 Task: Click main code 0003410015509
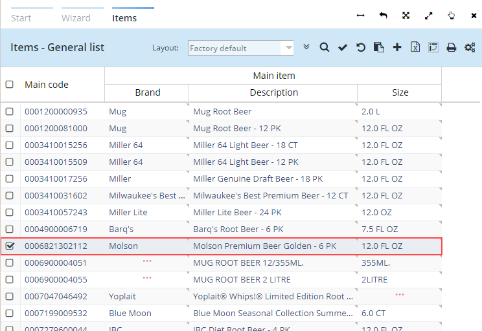[x=56, y=162]
